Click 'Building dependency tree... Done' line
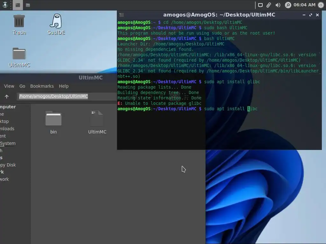Viewport: 326px width, 244px height. [158, 92]
